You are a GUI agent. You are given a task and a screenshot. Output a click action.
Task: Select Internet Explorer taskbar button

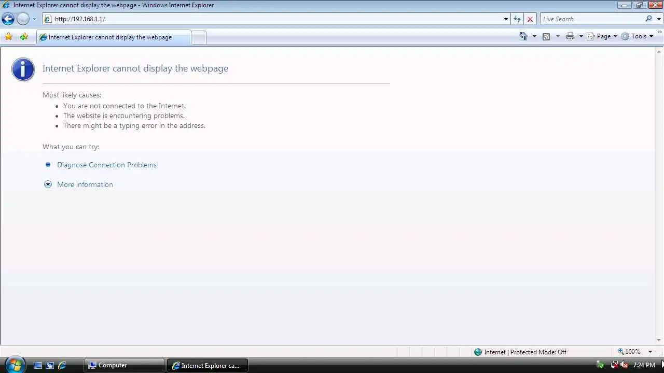coord(208,365)
